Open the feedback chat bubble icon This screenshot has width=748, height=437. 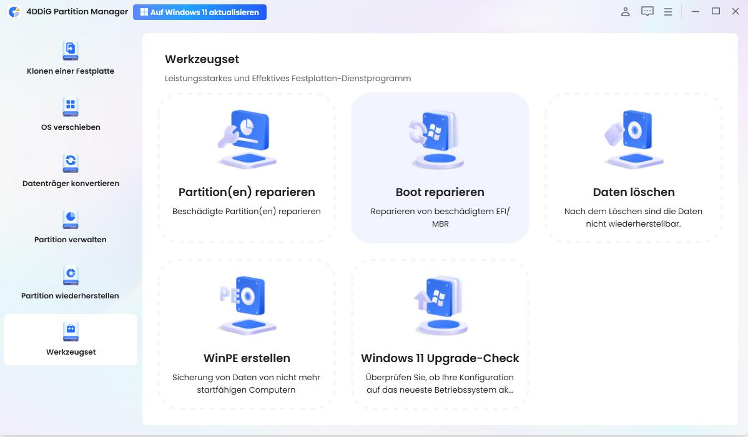pyautogui.click(x=647, y=11)
